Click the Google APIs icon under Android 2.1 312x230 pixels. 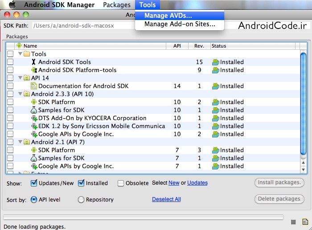[33, 166]
